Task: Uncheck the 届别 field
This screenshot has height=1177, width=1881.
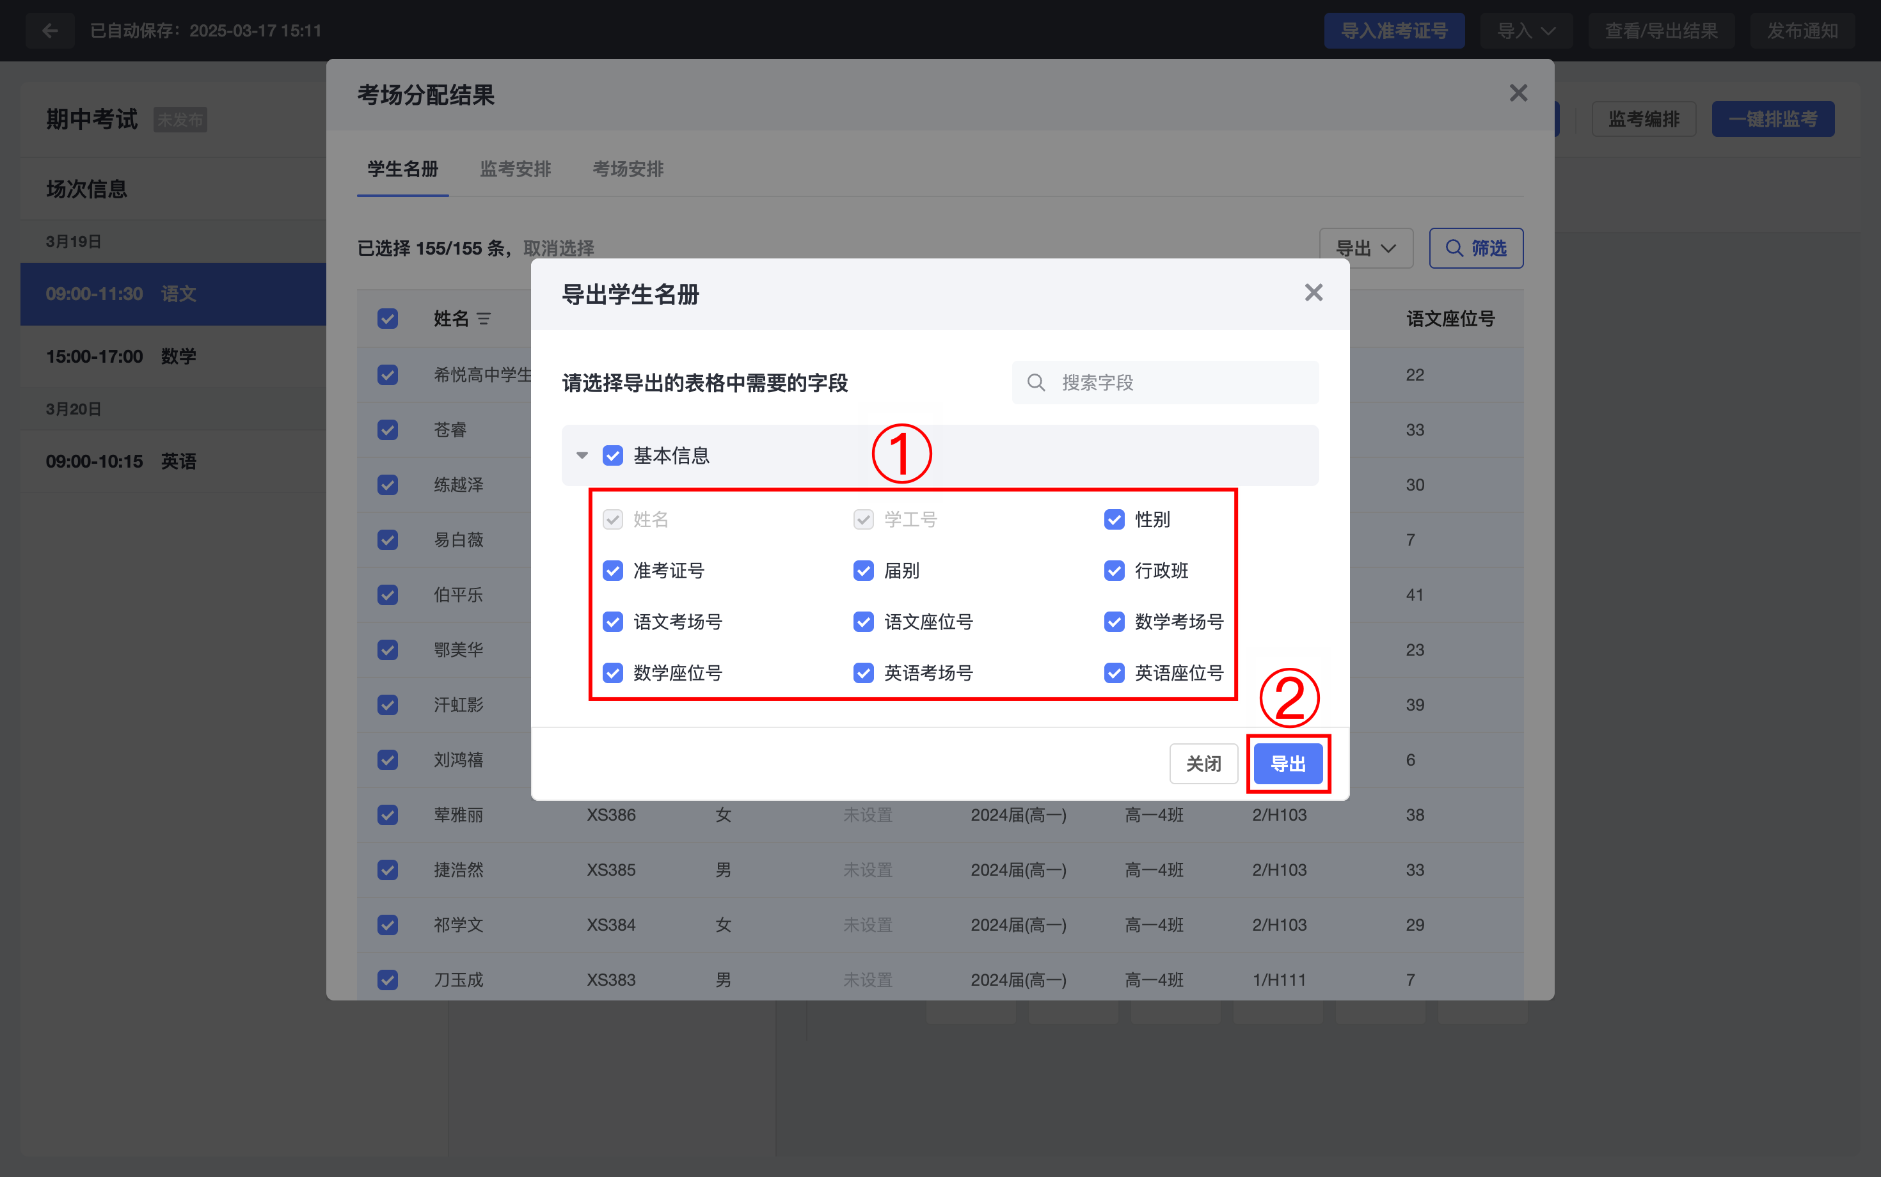Action: pos(864,571)
